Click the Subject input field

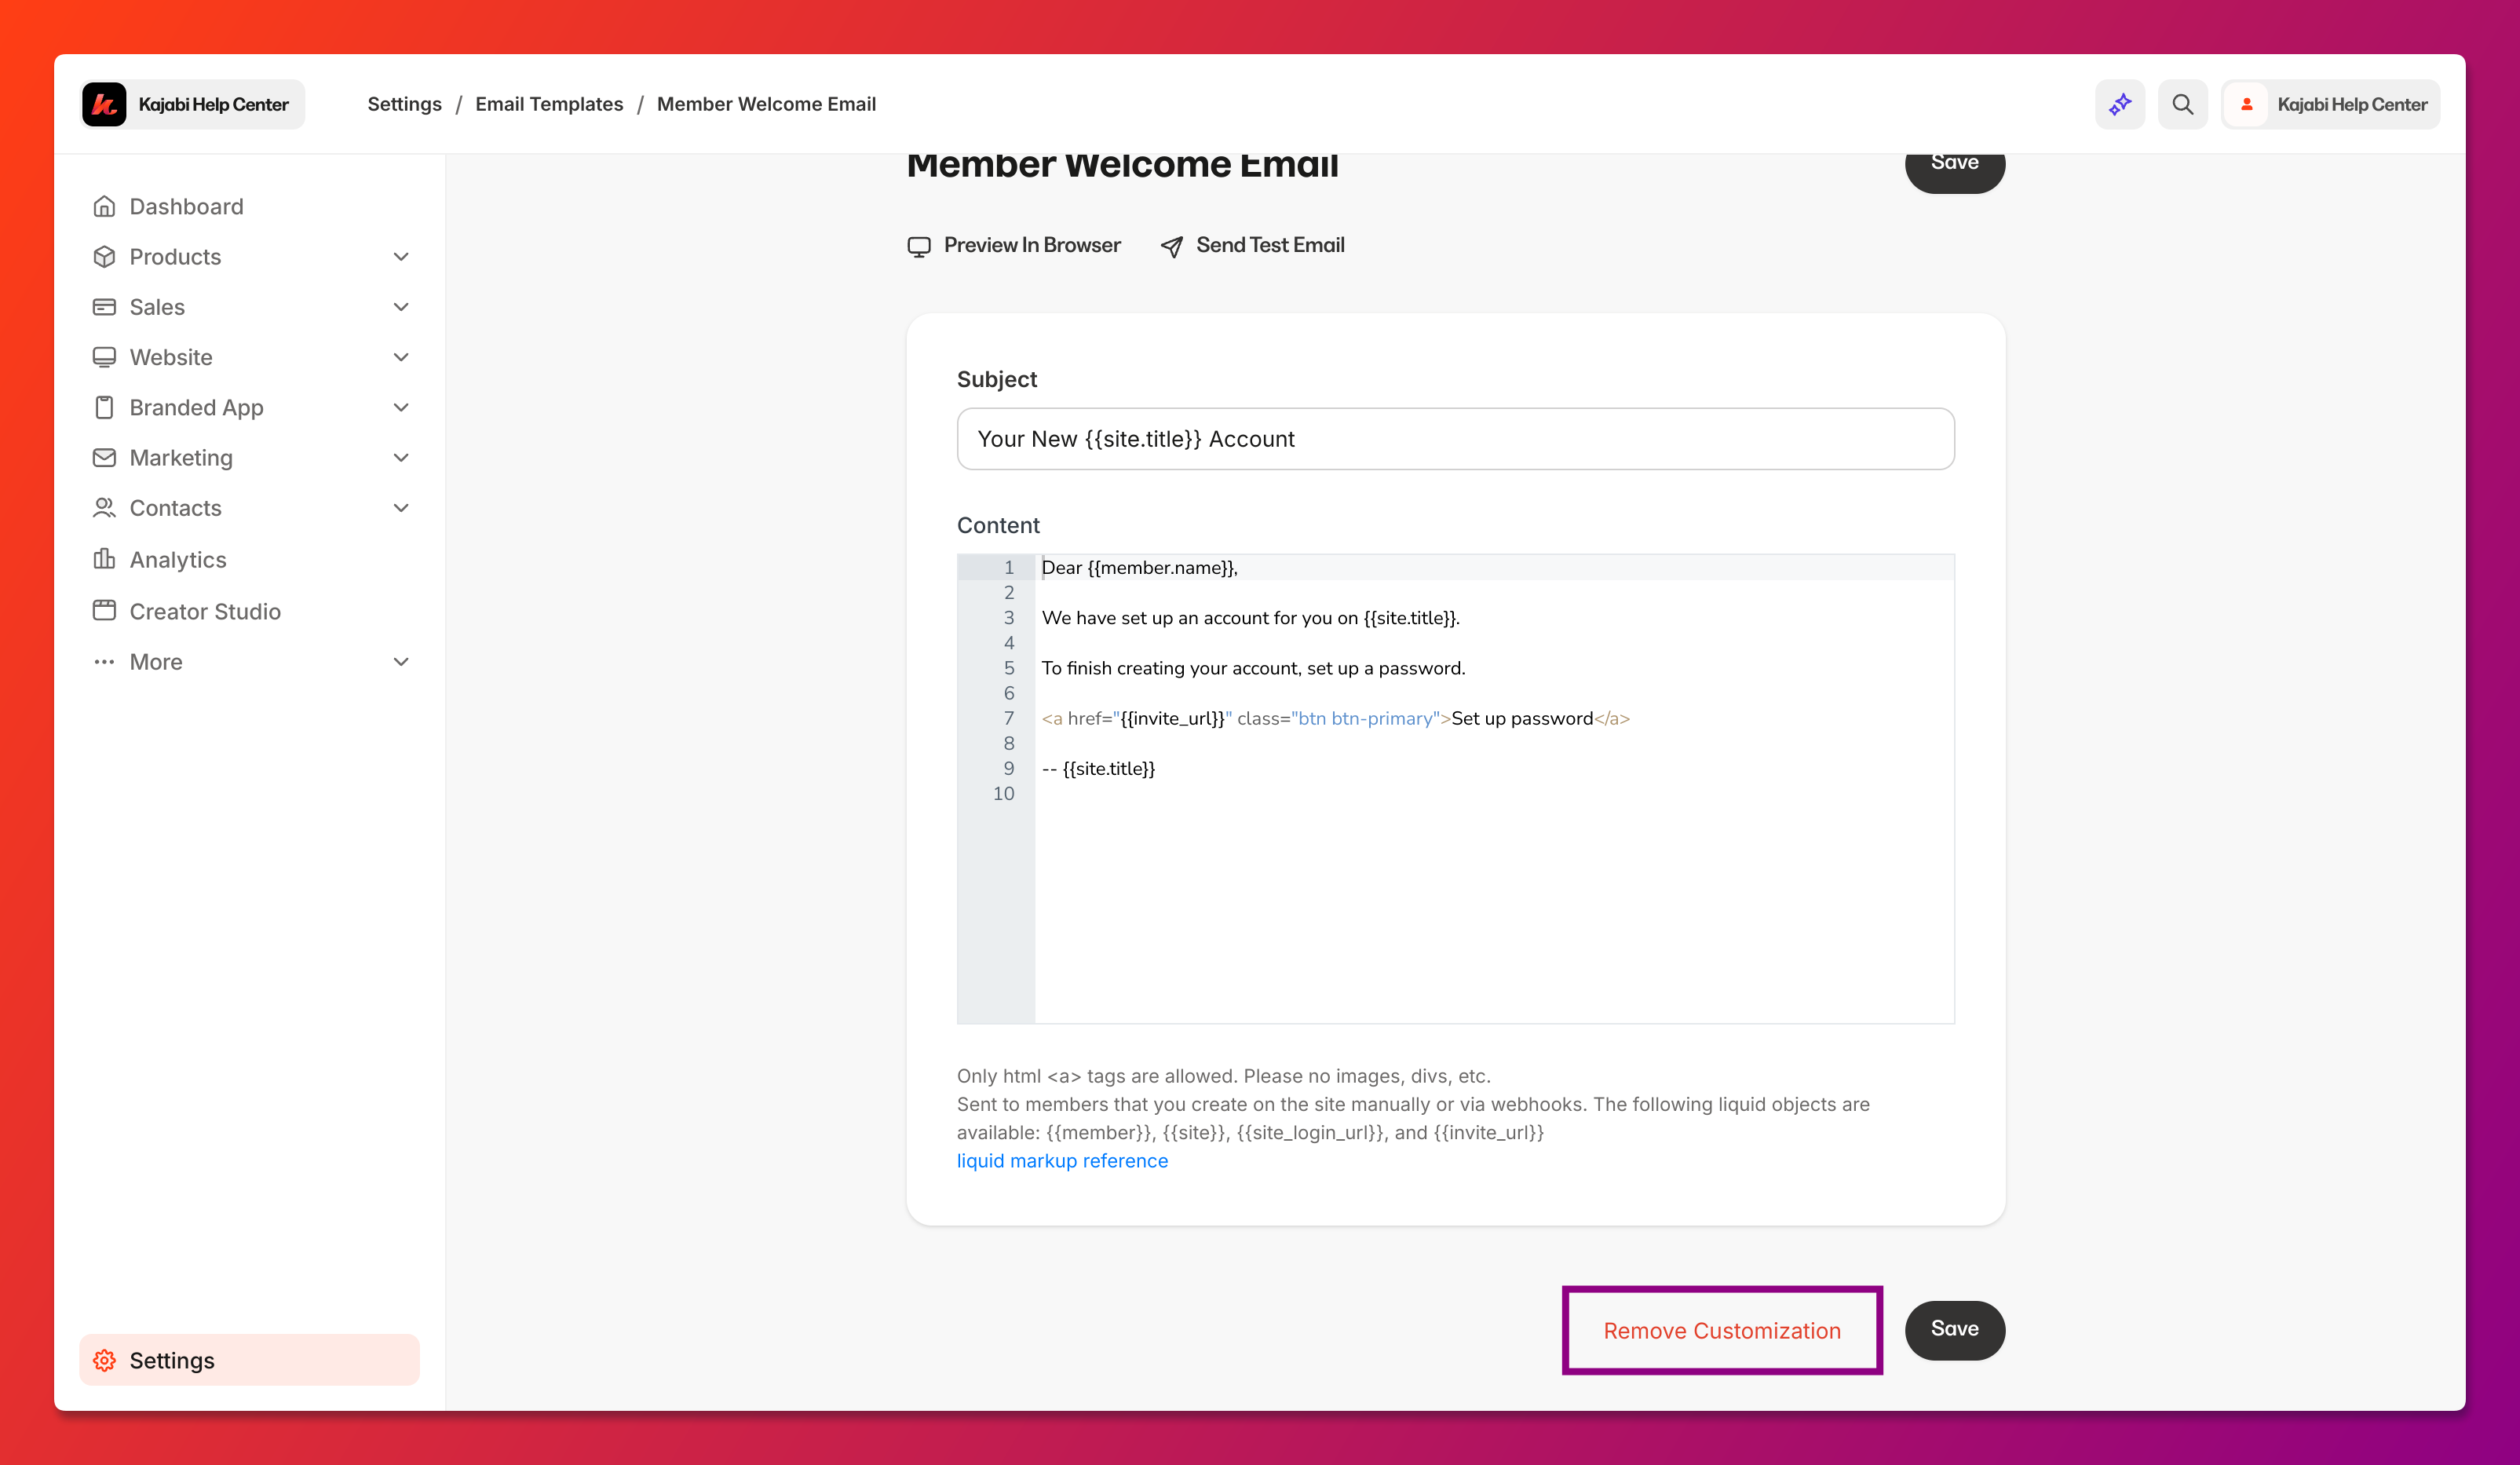[1455, 439]
